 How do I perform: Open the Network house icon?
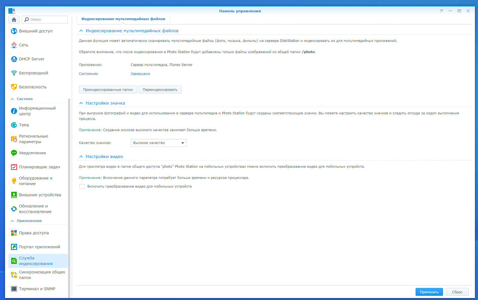(x=14, y=45)
